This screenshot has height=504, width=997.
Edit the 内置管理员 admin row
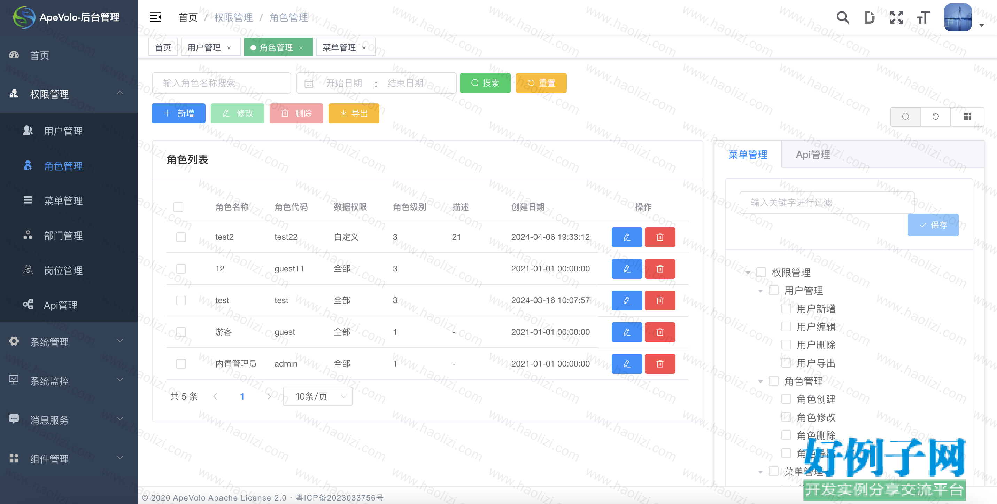pos(627,364)
